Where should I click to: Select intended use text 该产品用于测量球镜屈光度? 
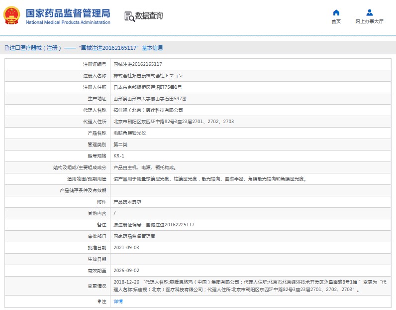[x=210, y=179]
